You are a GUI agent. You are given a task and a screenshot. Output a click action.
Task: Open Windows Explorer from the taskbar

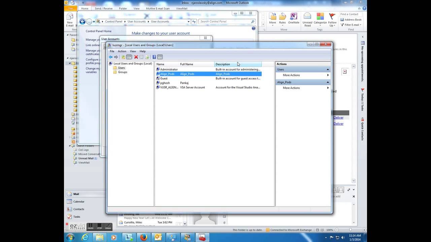coord(99,237)
